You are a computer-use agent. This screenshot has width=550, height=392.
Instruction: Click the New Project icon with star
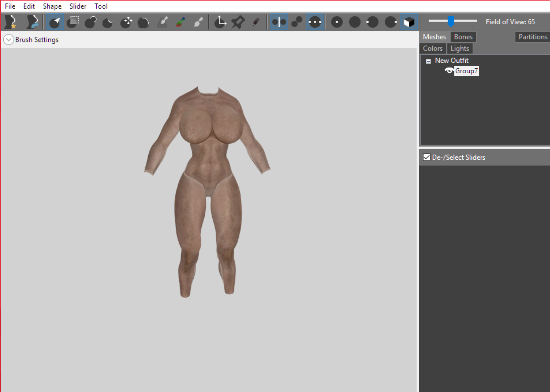[11, 22]
